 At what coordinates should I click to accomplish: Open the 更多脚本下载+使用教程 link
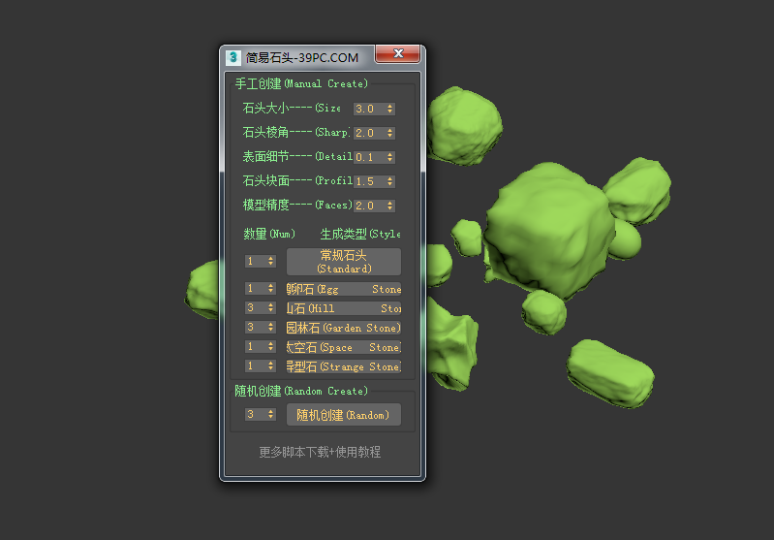pyautogui.click(x=320, y=452)
